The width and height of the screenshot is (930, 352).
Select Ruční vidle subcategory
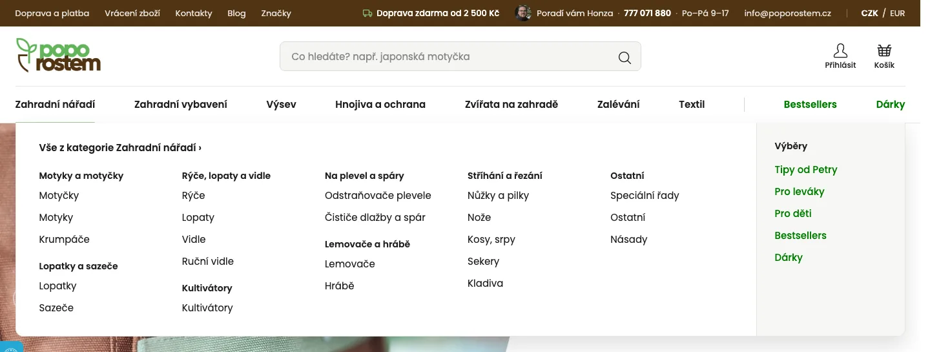(x=207, y=261)
